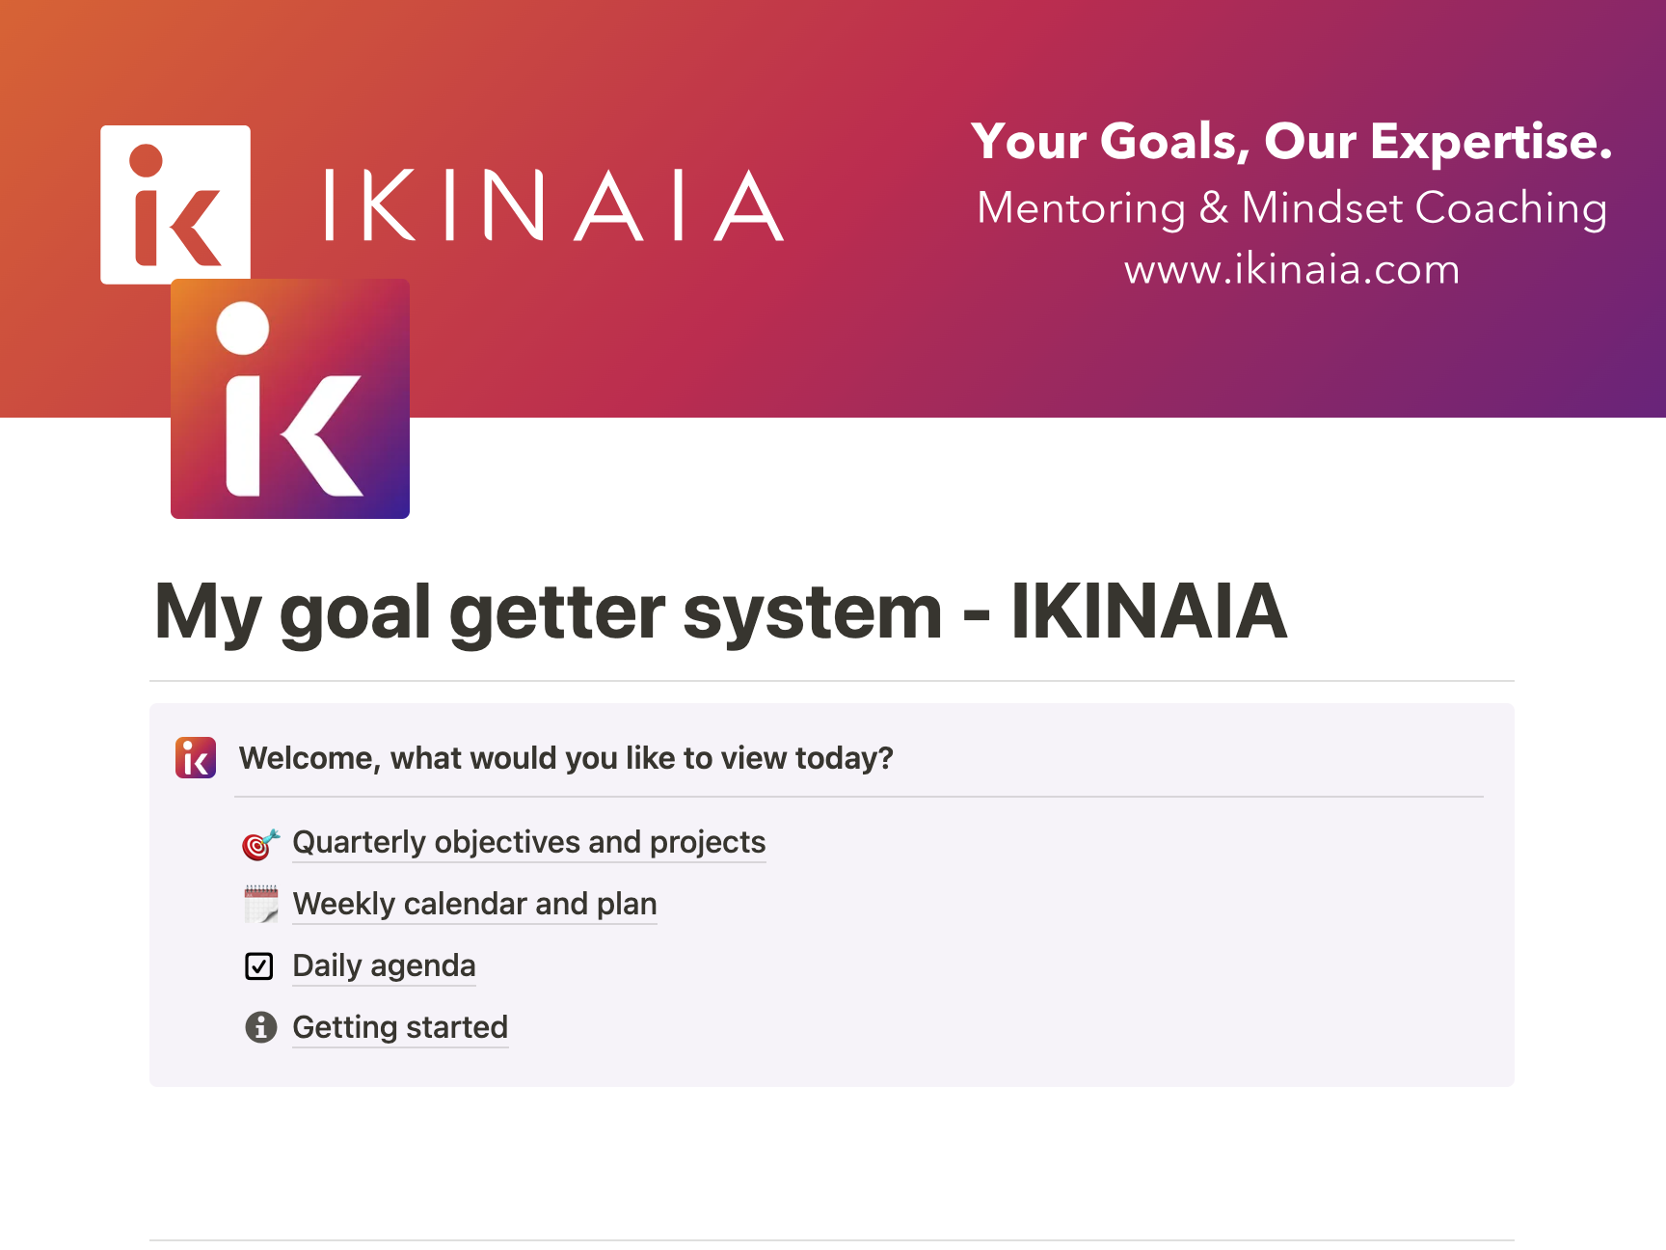Screen dimensions: 1666x1250
Task: Click the Your Goals, Our Expertise tagline
Action: [x=1291, y=142]
